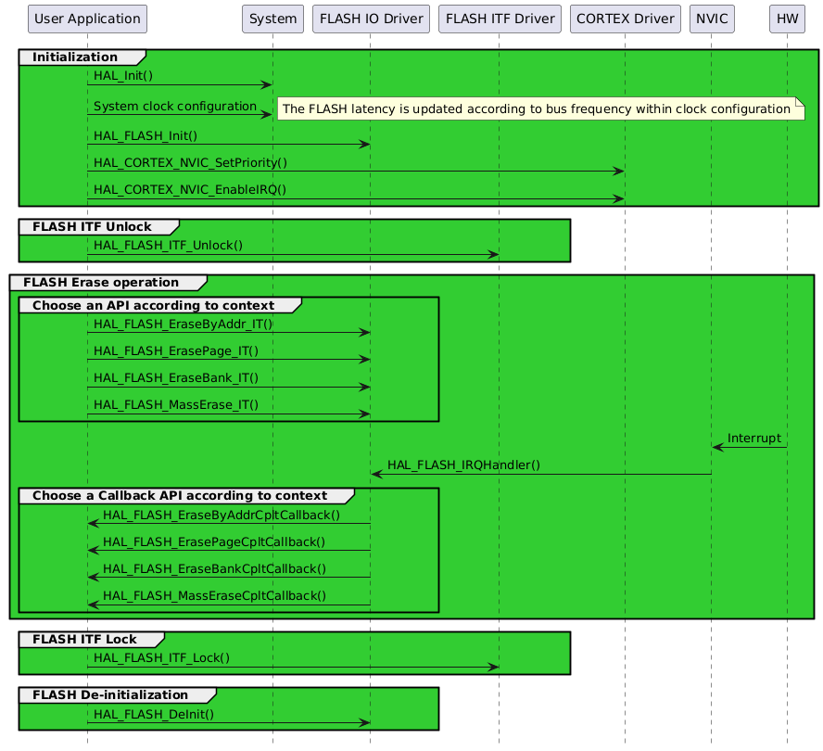823x751 pixels.
Task: Click the FLASH ITF Driver participant box
Action: click(500, 19)
